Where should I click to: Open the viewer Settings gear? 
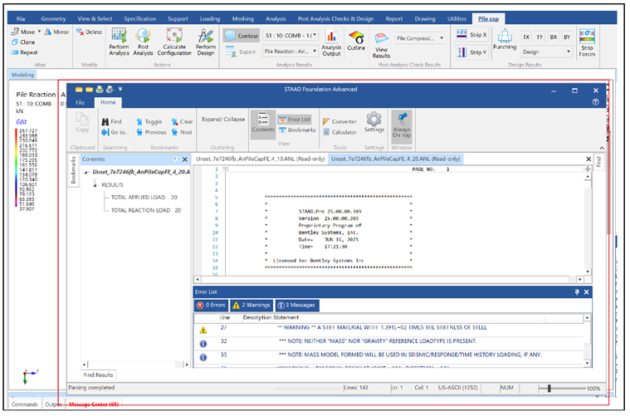374,122
